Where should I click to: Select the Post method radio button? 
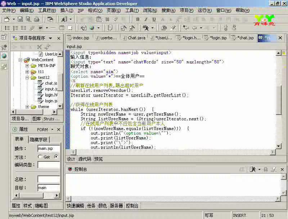(56, 157)
